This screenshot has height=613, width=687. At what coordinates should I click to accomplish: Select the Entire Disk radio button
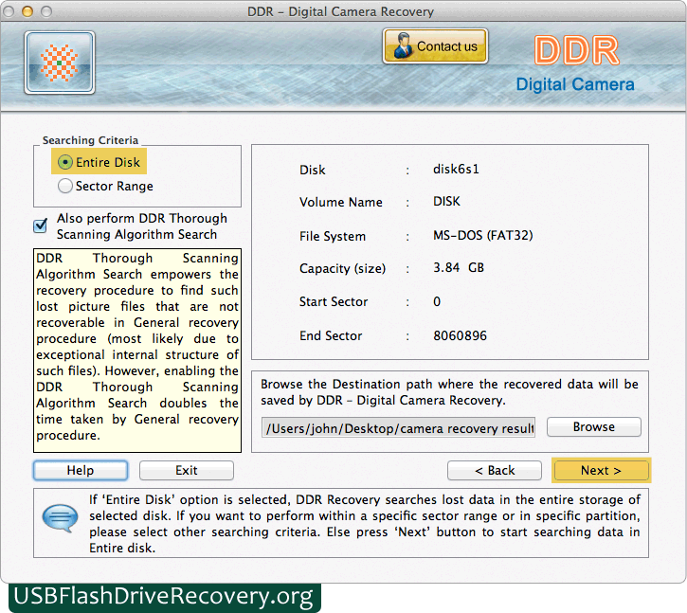[64, 163]
